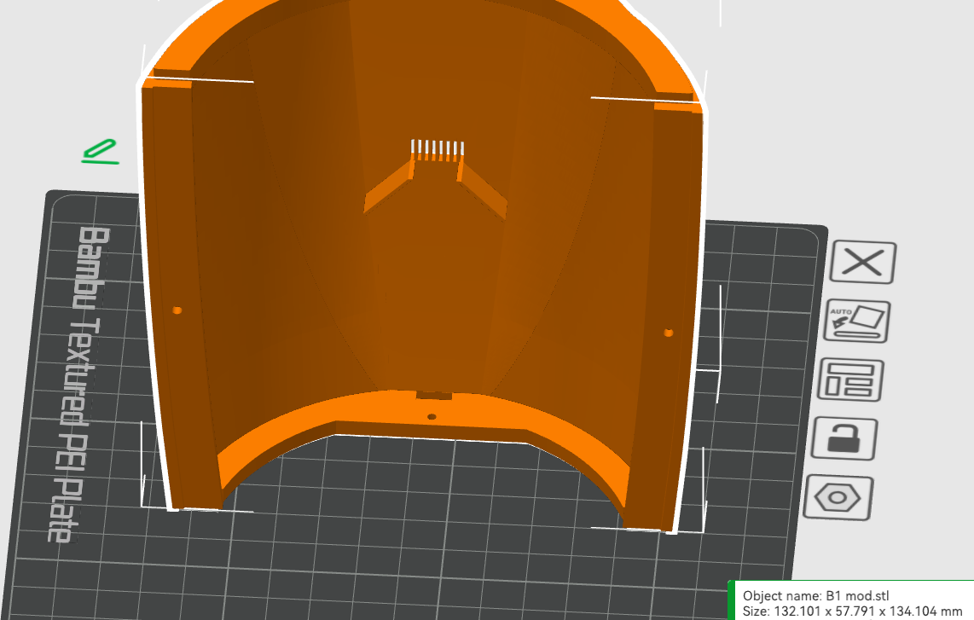Arrange objects using the plate layout icon
The image size is (974, 620).
tap(851, 379)
